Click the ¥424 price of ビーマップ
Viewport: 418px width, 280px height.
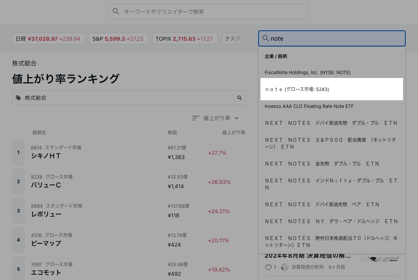(x=174, y=245)
